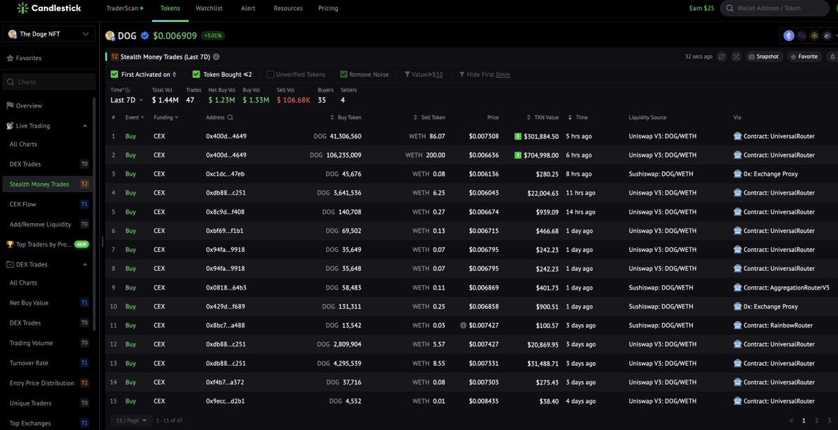
Task: Click the router icon for AggregationRouterV5
Action: tap(737, 288)
